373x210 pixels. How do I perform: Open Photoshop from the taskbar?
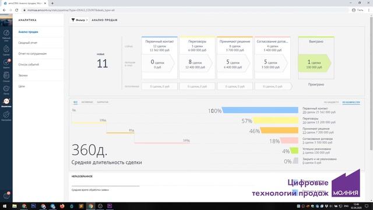(x=34, y=206)
